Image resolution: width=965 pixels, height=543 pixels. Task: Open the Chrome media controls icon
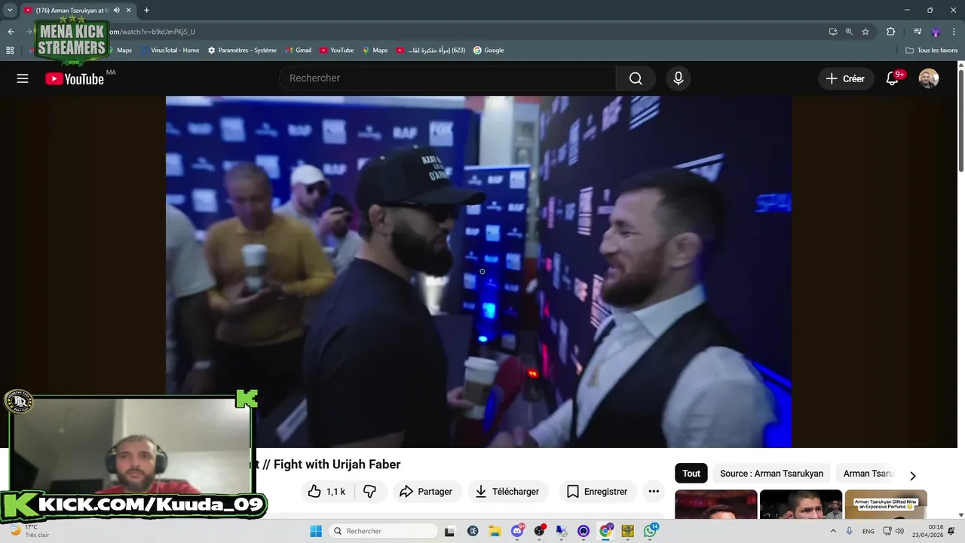point(918,32)
